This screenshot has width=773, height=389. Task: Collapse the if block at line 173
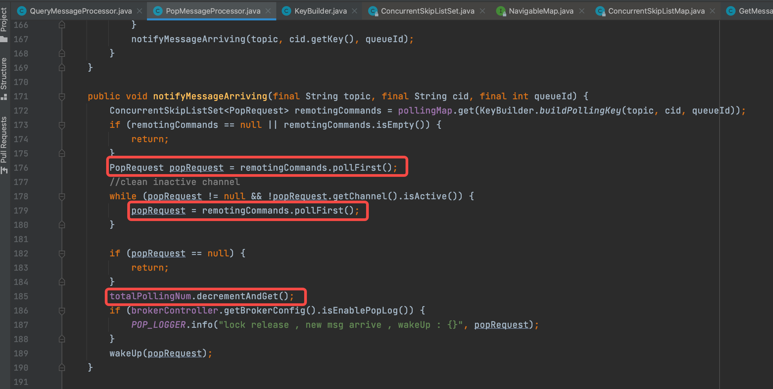click(62, 125)
